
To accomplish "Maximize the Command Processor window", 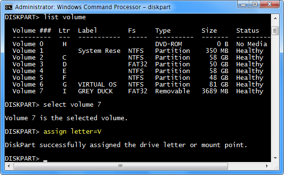I will tap(255, 4).
